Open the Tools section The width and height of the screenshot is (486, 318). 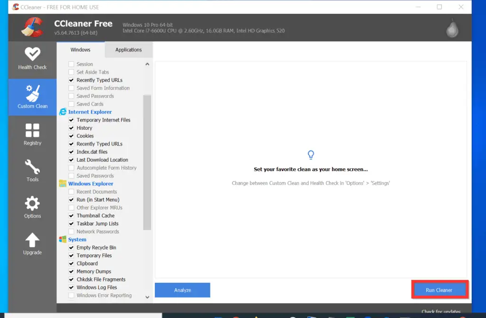[x=32, y=170]
